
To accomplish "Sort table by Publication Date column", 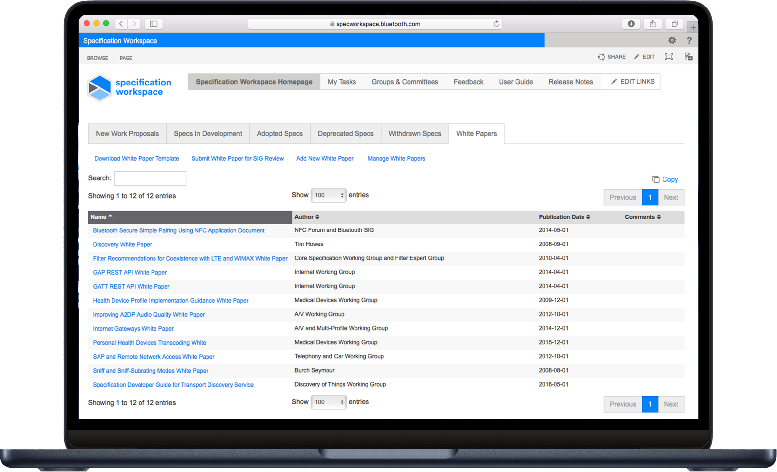I will [564, 217].
